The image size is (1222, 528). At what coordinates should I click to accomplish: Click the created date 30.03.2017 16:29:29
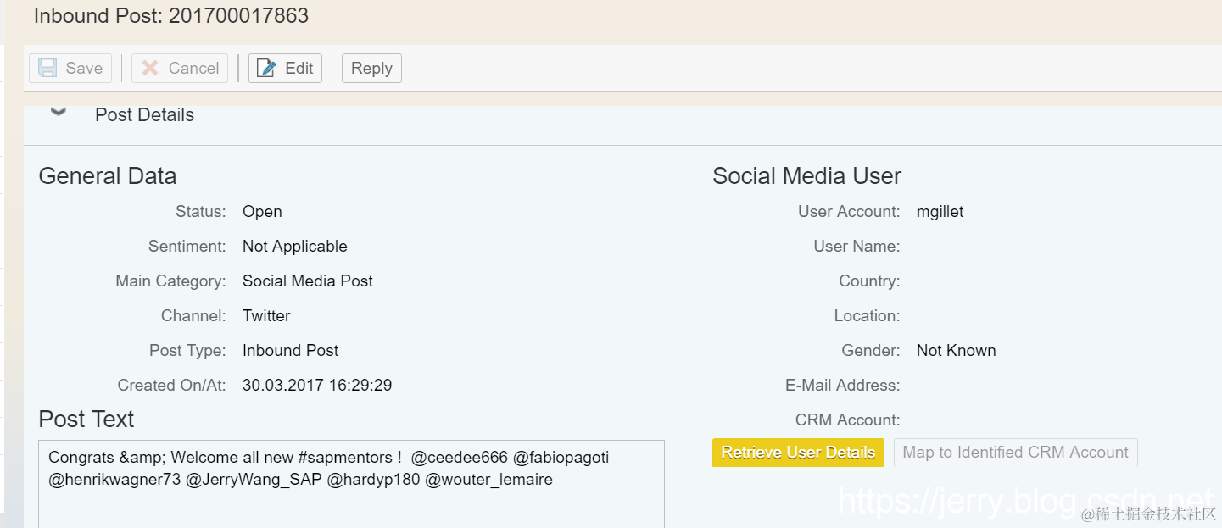(317, 386)
